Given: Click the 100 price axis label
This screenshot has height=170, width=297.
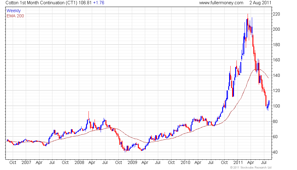Looking at the screenshot, I should tap(276, 106).
